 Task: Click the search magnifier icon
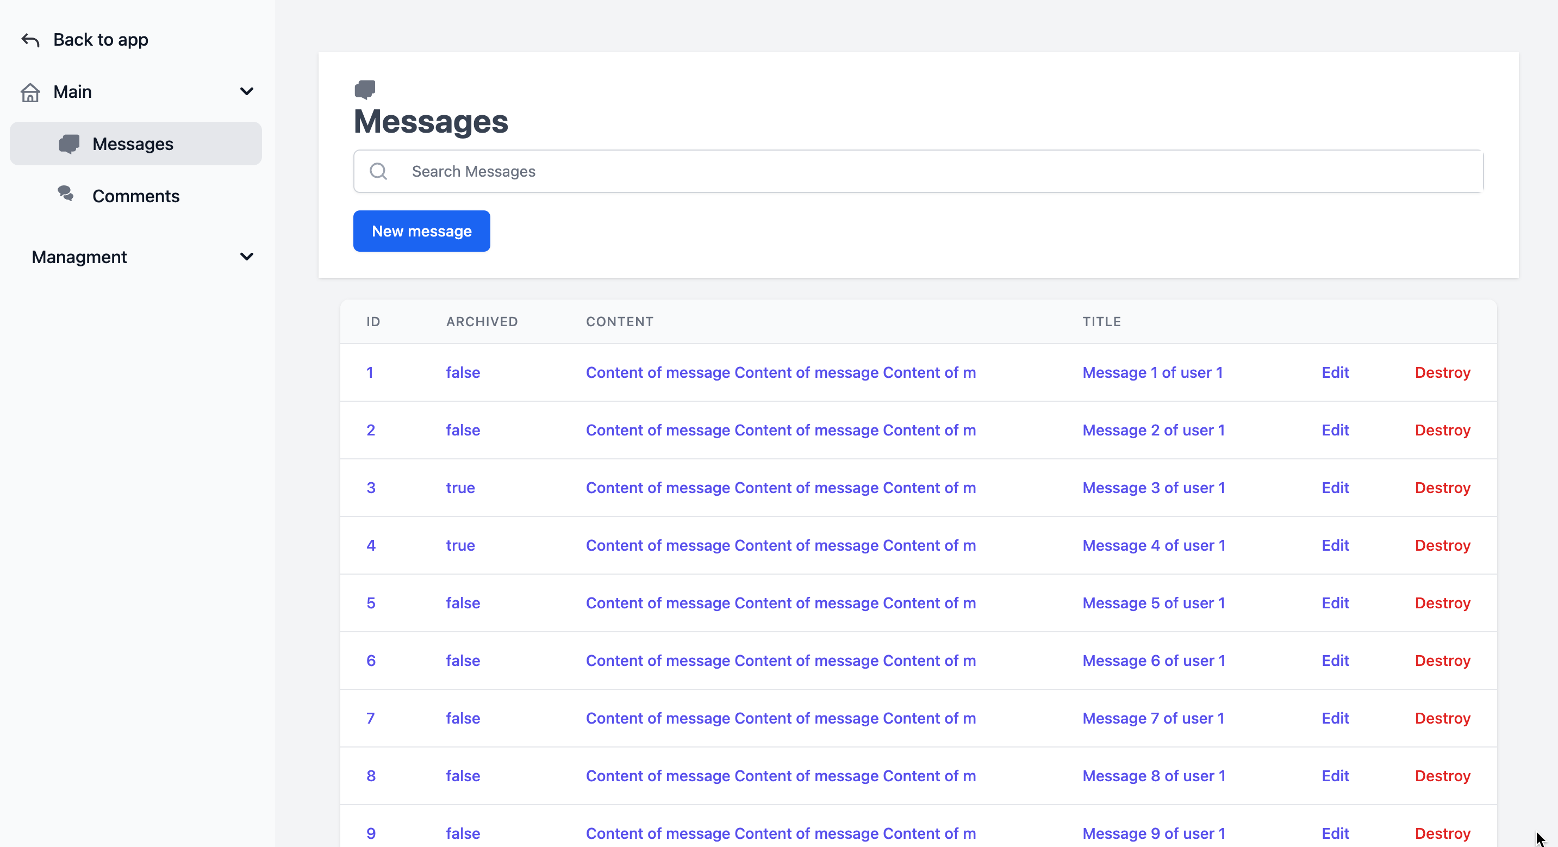click(378, 172)
